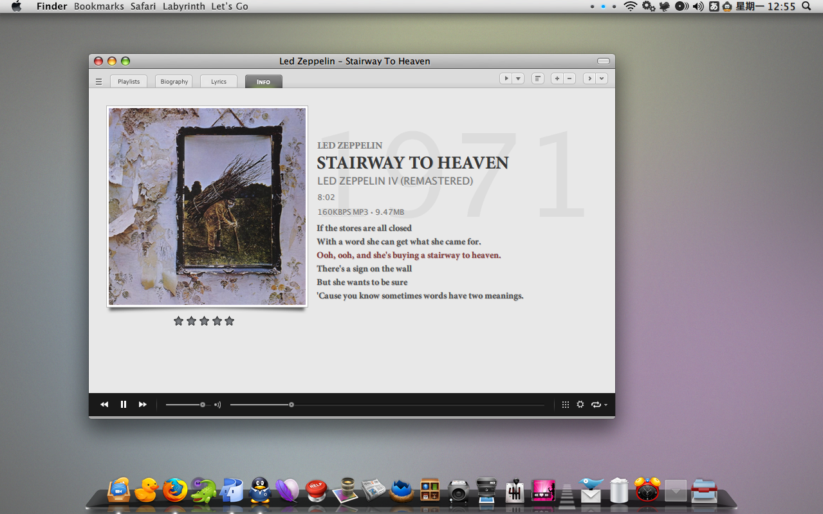823x514 pixels.
Task: Open the dotted grid view icon
Action: tap(566, 405)
